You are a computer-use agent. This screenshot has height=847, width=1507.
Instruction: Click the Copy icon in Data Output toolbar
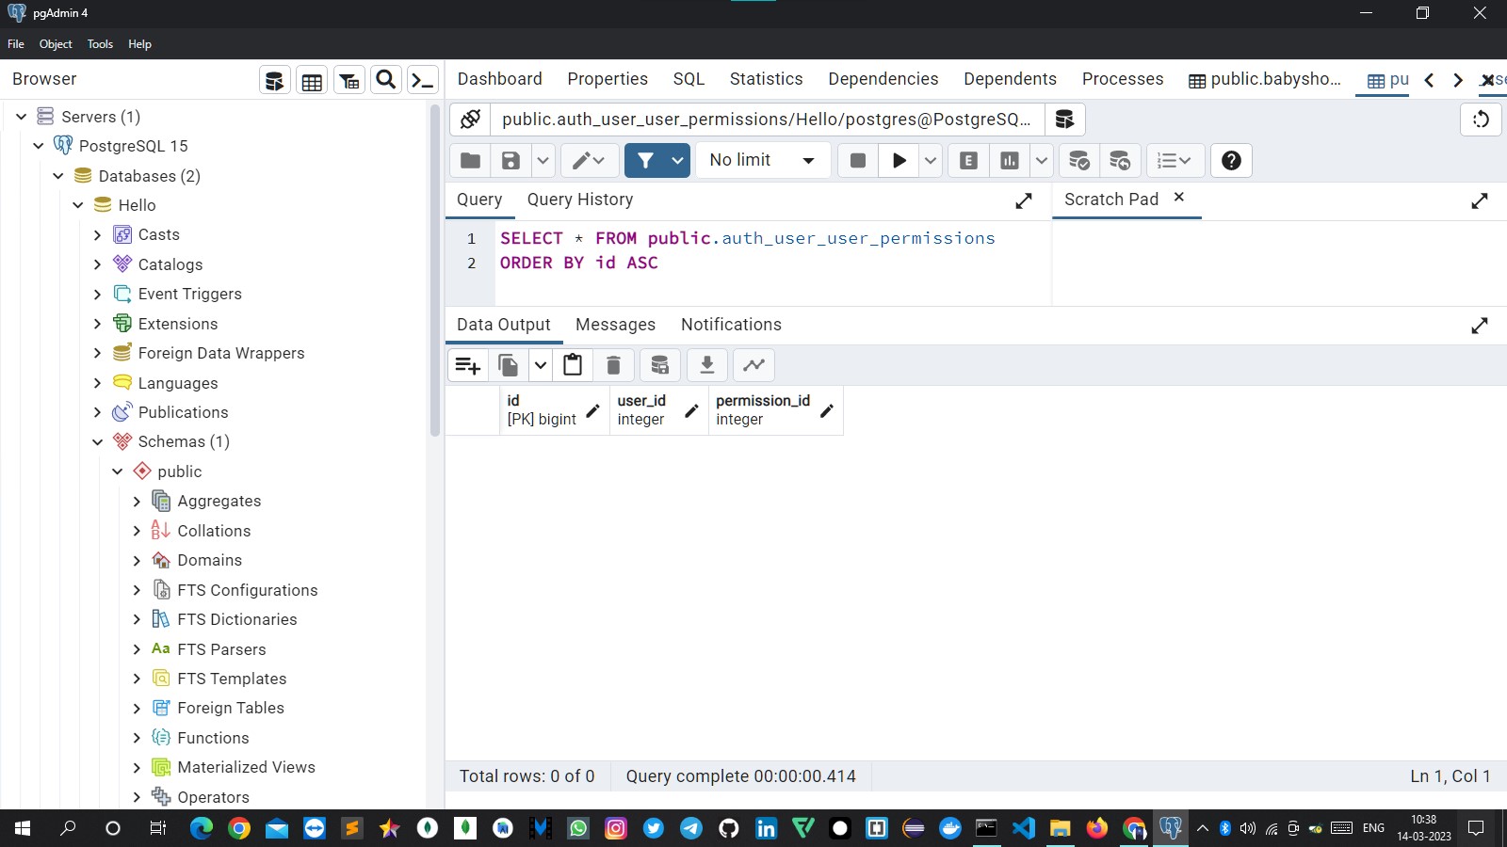click(509, 365)
